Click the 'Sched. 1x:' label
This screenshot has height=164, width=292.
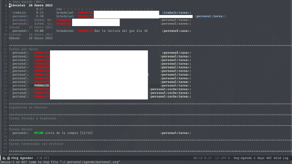tap(43, 23)
